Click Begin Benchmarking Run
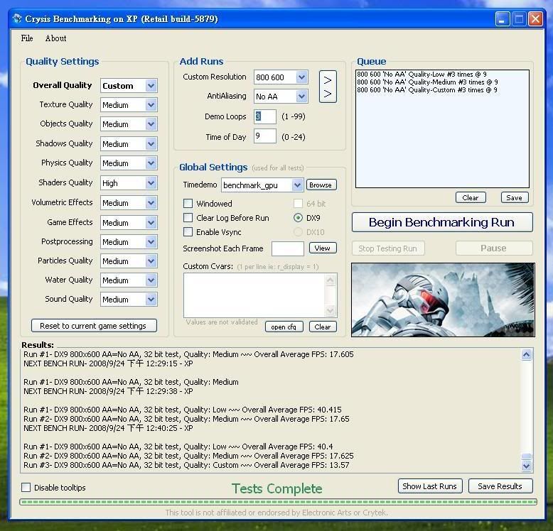Screen dimensions: 553x531 coord(442,222)
